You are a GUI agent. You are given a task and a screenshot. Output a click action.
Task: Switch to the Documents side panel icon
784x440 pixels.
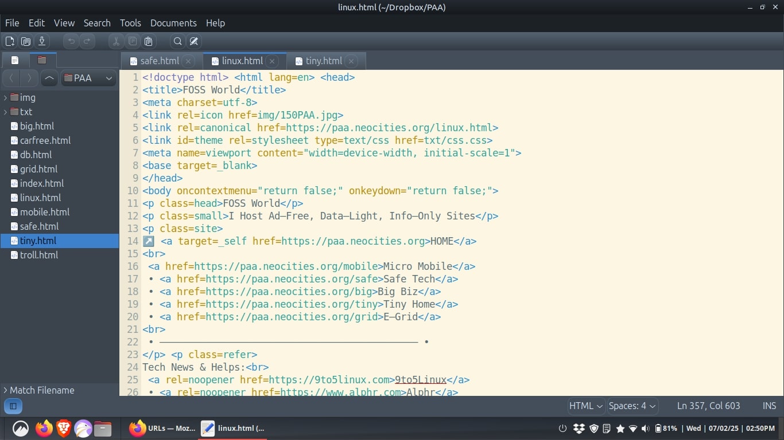pyautogui.click(x=15, y=60)
